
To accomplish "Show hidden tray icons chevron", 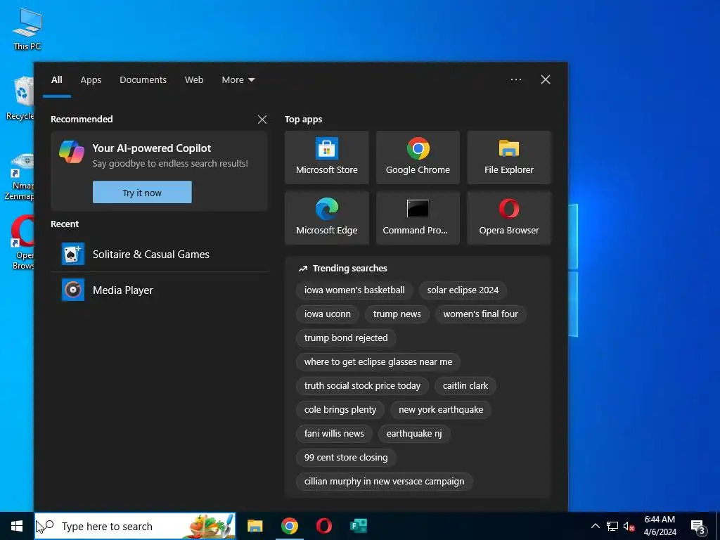I will click(595, 526).
